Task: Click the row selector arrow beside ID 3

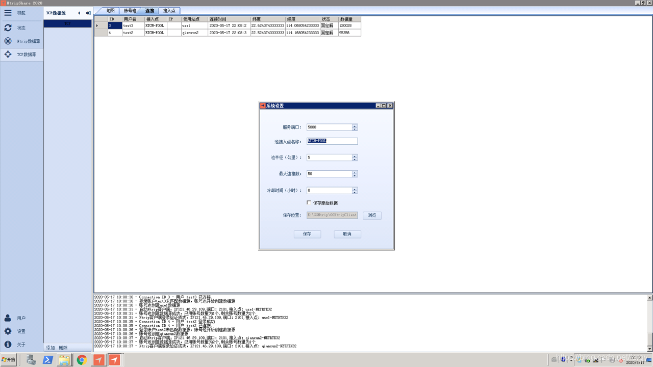Action: click(x=101, y=25)
